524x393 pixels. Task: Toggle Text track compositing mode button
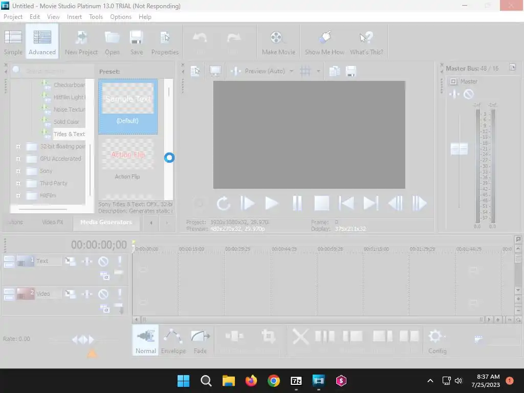pyautogui.click(x=105, y=277)
